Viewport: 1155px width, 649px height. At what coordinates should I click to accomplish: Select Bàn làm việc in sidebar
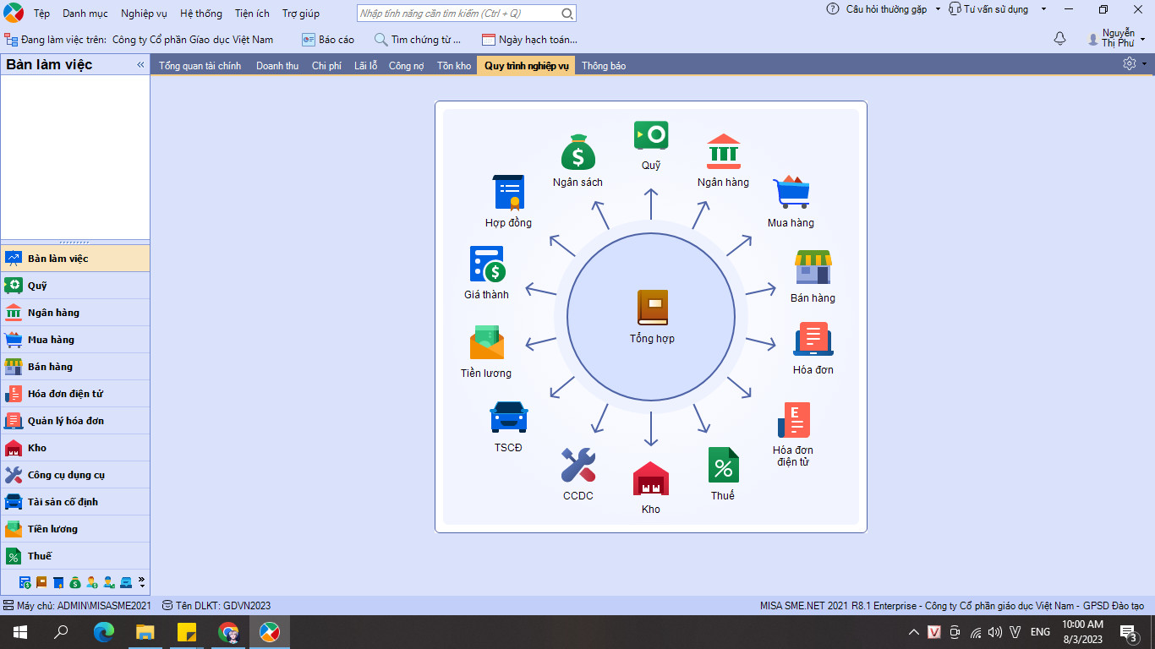click(75, 259)
